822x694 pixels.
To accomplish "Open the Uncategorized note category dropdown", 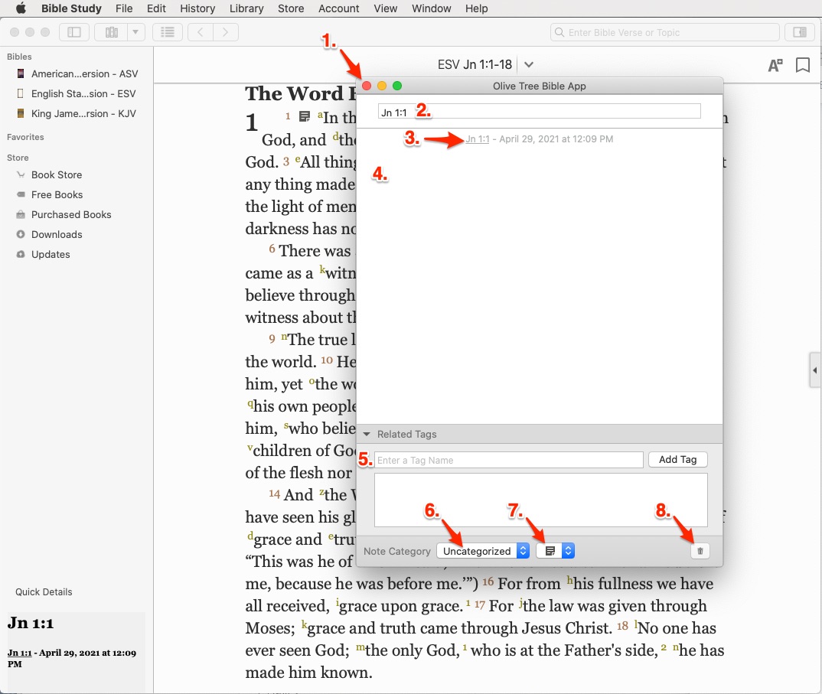I will click(x=483, y=551).
